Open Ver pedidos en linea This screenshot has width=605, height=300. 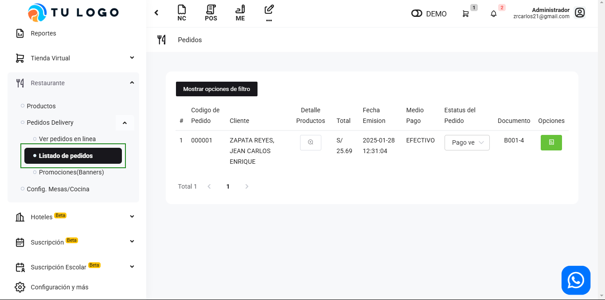[67, 139]
